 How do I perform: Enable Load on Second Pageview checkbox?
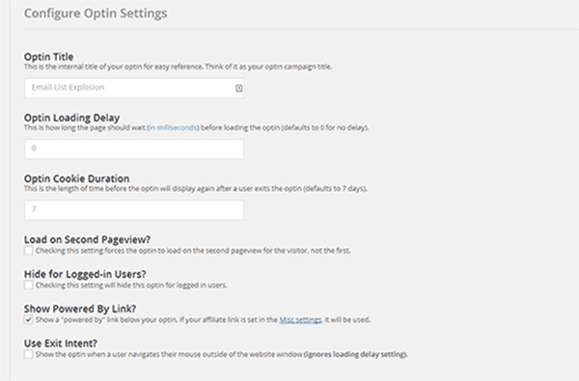[28, 251]
